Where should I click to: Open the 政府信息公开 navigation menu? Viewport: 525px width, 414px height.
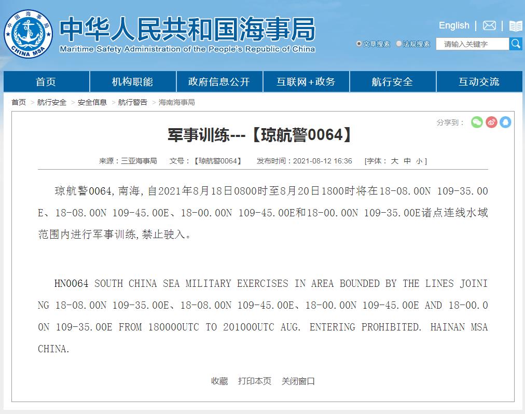[x=219, y=82]
